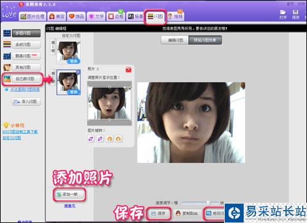Click the bottom handle in photo position box
Viewport: 307px width, 223px height.
click(x=109, y=119)
